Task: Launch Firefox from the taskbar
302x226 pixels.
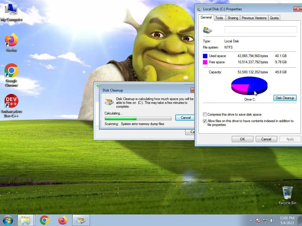Action: [63, 220]
